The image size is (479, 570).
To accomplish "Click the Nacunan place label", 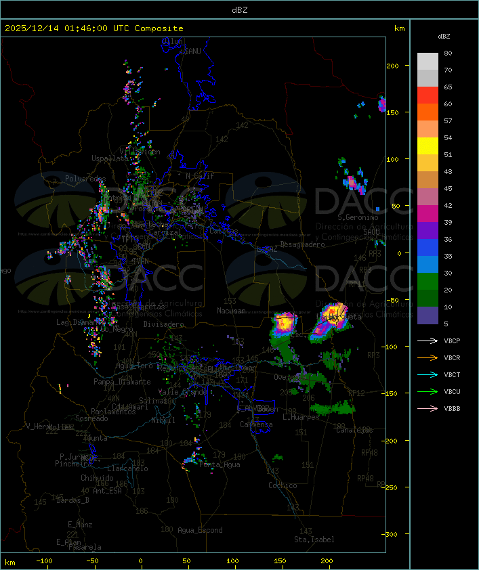I will (x=231, y=311).
